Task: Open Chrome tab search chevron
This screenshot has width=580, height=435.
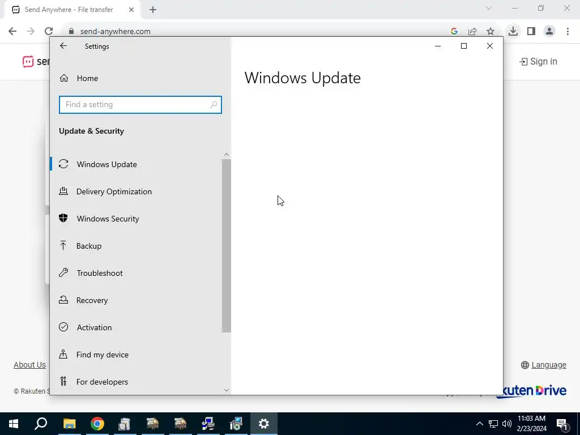Action: pos(489,8)
